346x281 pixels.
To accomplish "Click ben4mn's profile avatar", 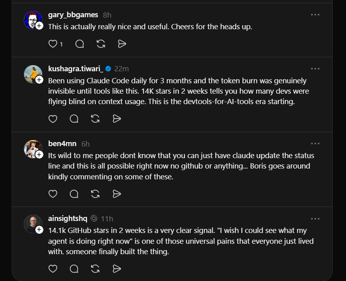I will click(33, 149).
